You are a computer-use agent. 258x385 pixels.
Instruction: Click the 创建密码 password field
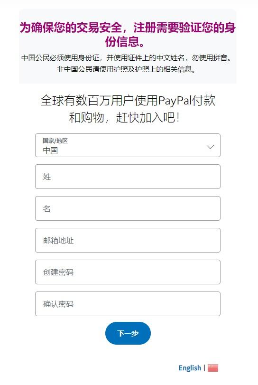tap(128, 272)
